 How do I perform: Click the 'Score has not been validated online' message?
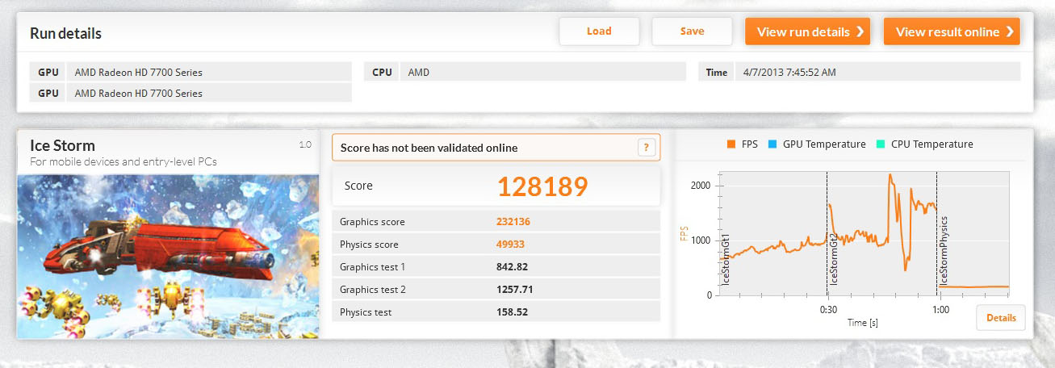[429, 148]
